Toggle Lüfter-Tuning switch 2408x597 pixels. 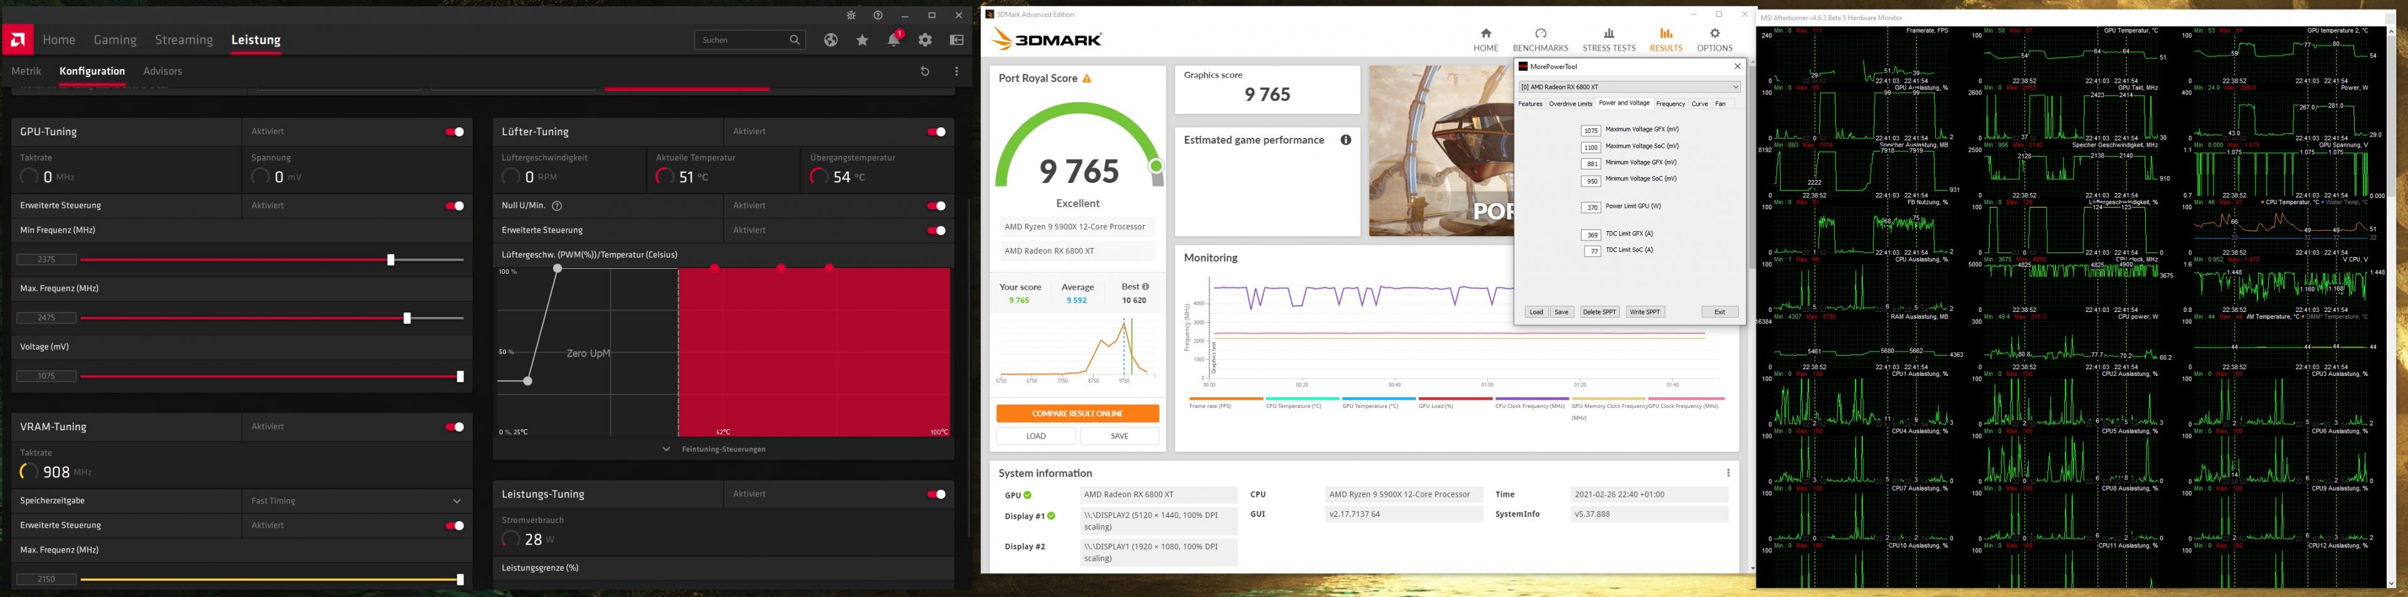click(x=937, y=132)
